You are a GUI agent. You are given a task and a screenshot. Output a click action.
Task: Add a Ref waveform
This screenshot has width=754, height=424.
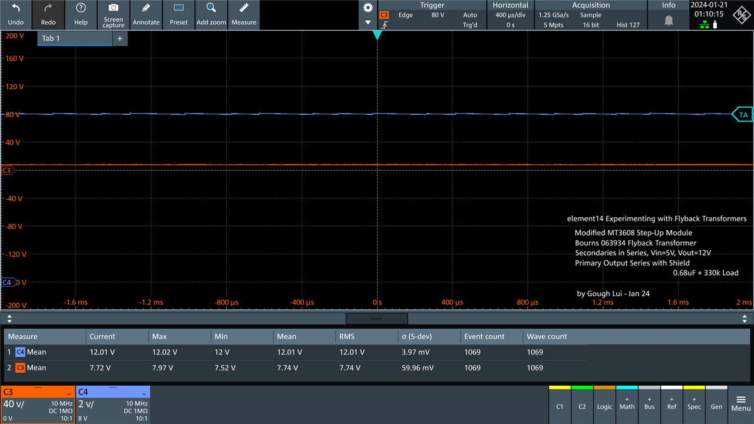672,405
